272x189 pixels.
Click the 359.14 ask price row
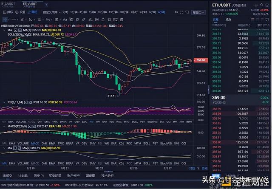pyautogui.click(x=241, y=34)
